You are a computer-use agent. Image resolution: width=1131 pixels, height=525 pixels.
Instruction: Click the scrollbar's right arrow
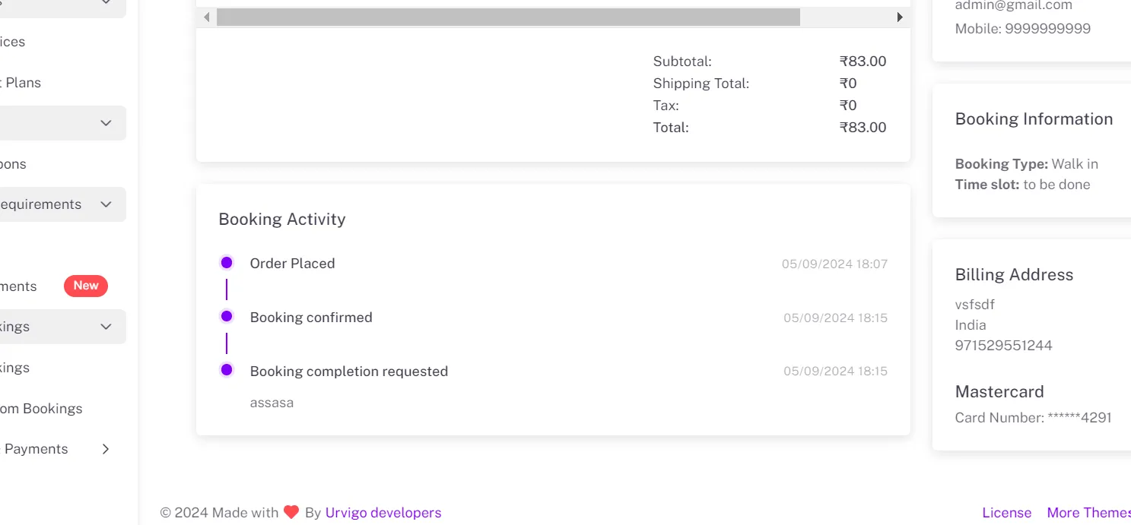point(900,17)
